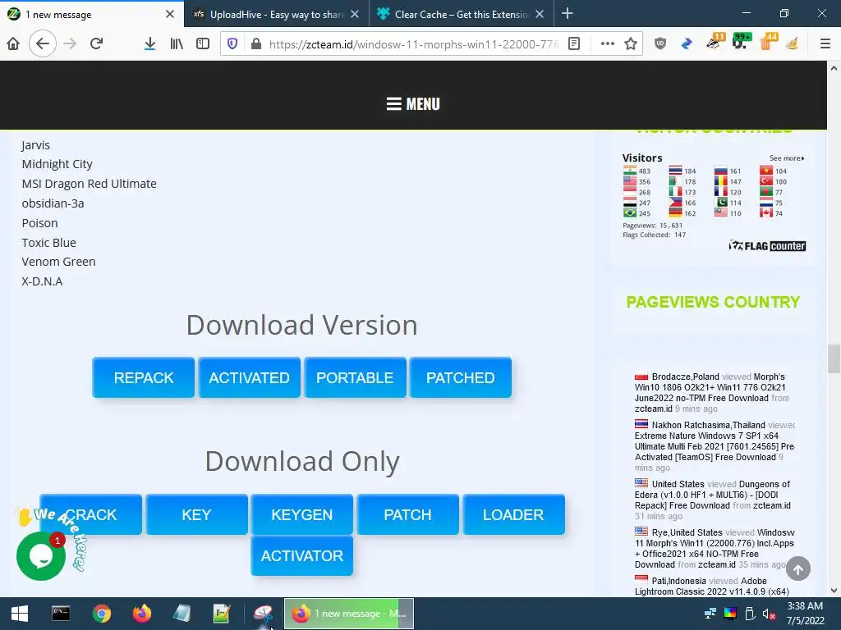This screenshot has height=630, width=841.
Task: Bookmark this page with the star
Action: point(631,44)
